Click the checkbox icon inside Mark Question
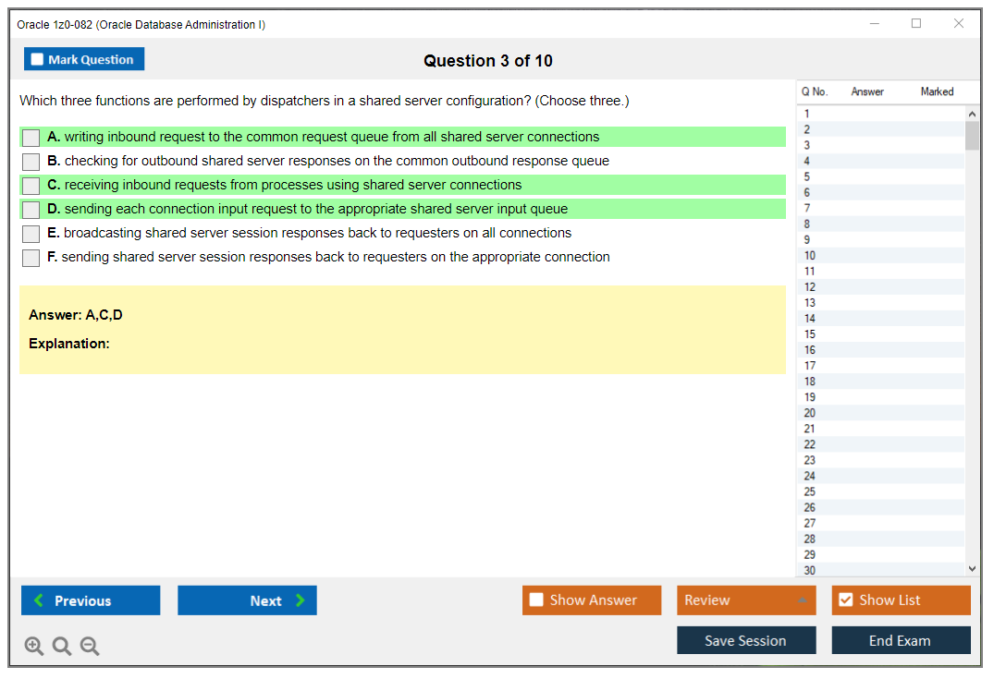Image resolution: width=994 pixels, height=679 pixels. tap(37, 58)
